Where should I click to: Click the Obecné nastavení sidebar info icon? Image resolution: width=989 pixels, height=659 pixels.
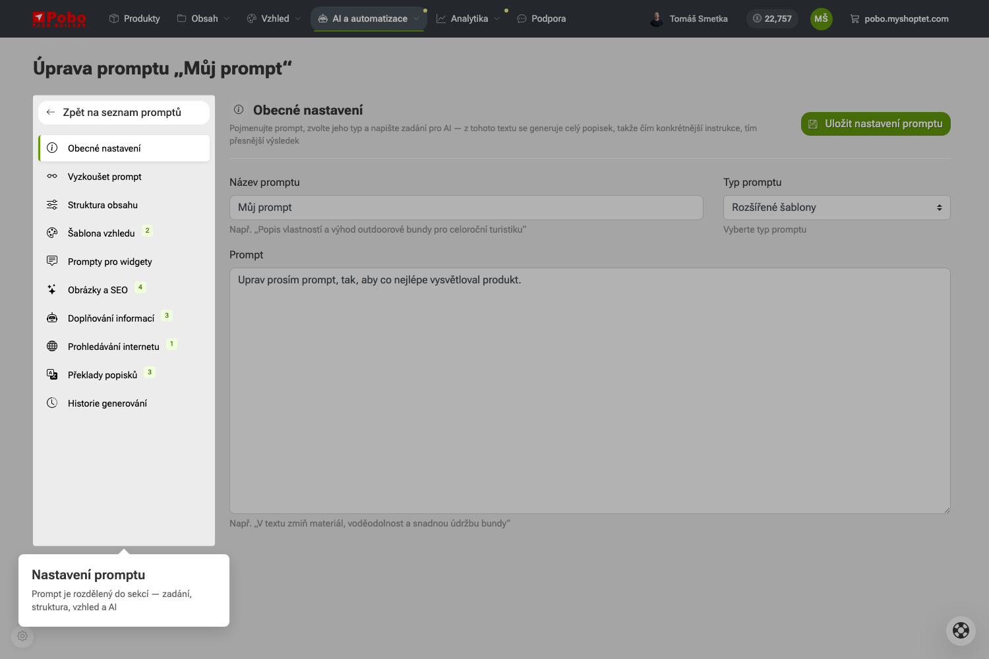52,148
